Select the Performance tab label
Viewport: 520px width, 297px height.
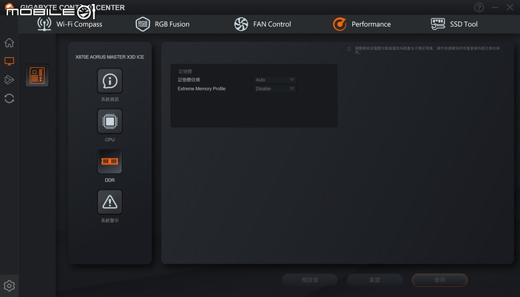point(371,24)
